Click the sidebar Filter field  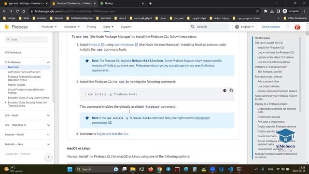26,40
